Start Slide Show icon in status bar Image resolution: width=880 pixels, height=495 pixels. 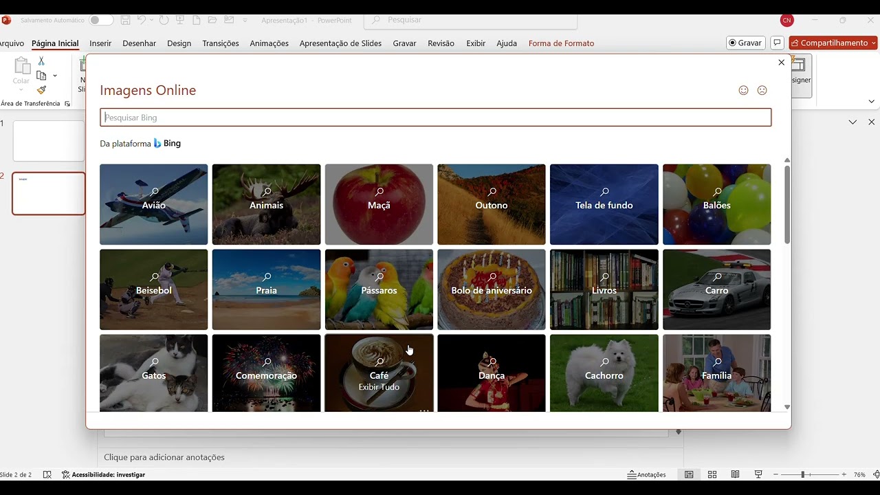(x=758, y=474)
